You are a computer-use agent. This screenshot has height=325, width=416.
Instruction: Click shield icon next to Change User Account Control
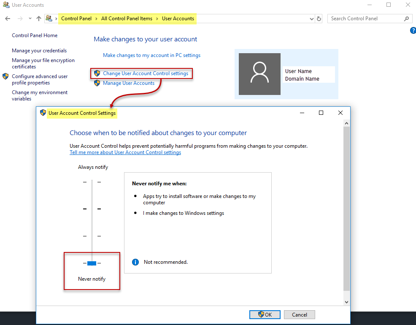coord(97,73)
